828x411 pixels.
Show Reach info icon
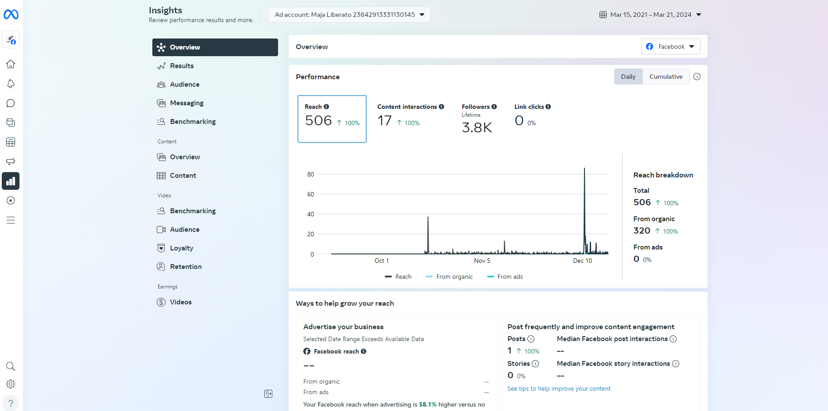tap(326, 107)
